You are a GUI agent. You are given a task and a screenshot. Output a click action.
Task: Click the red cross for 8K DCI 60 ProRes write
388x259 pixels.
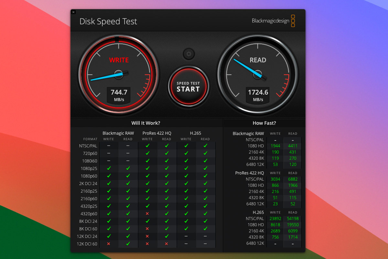click(147, 229)
